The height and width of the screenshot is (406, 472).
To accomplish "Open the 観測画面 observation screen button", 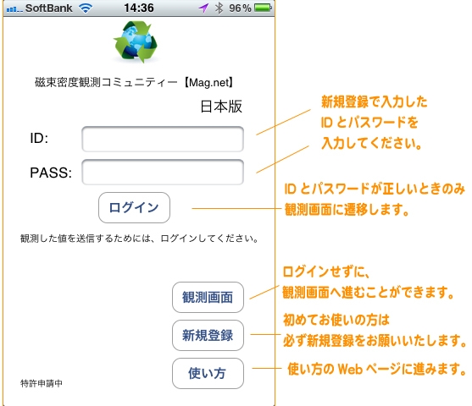I will (x=208, y=297).
